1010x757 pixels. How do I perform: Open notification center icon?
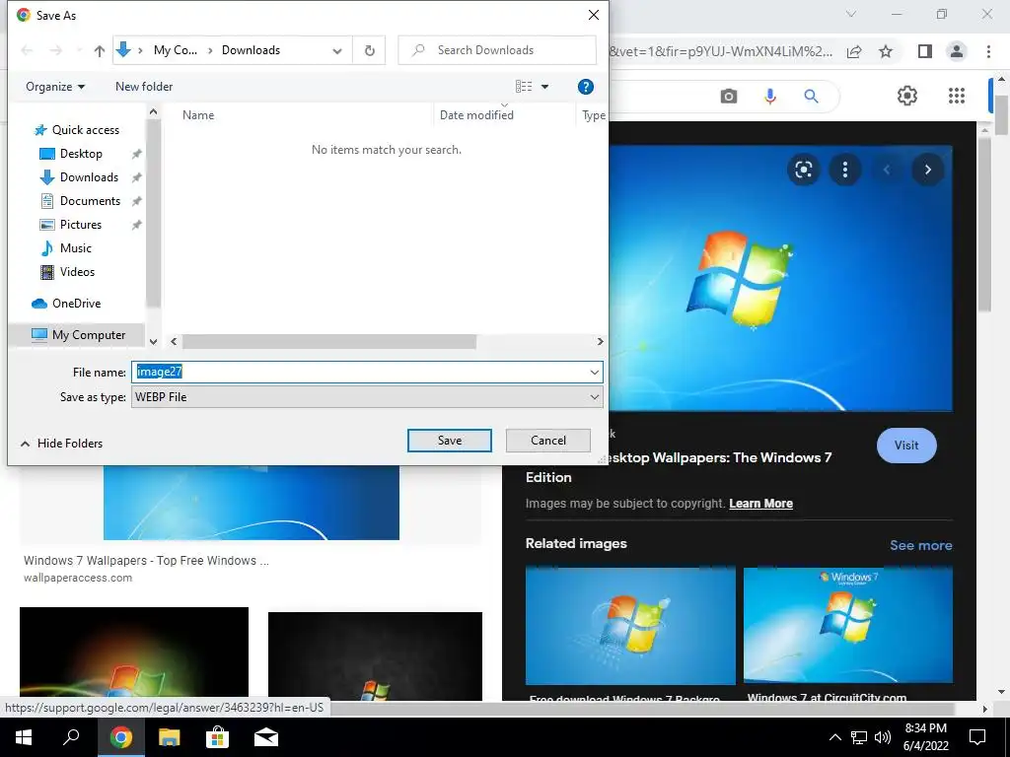977,737
